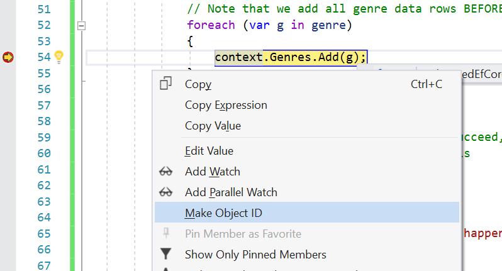This screenshot has width=502, height=271.
Task: Click the breakpoint arrow on line 54
Action: point(8,57)
